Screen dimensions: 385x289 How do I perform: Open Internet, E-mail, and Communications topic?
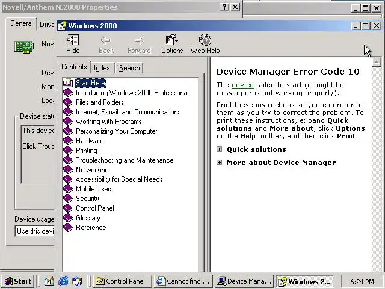pyautogui.click(x=128, y=112)
